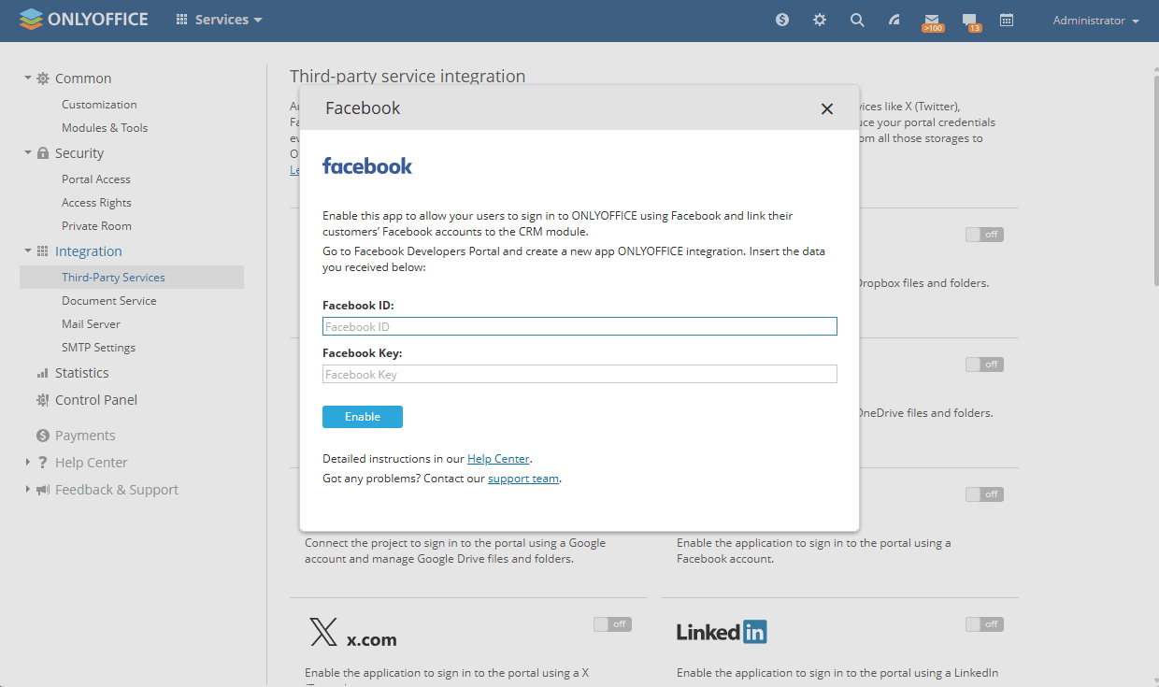
Task: Open the Statistics page
Action: 82,373
